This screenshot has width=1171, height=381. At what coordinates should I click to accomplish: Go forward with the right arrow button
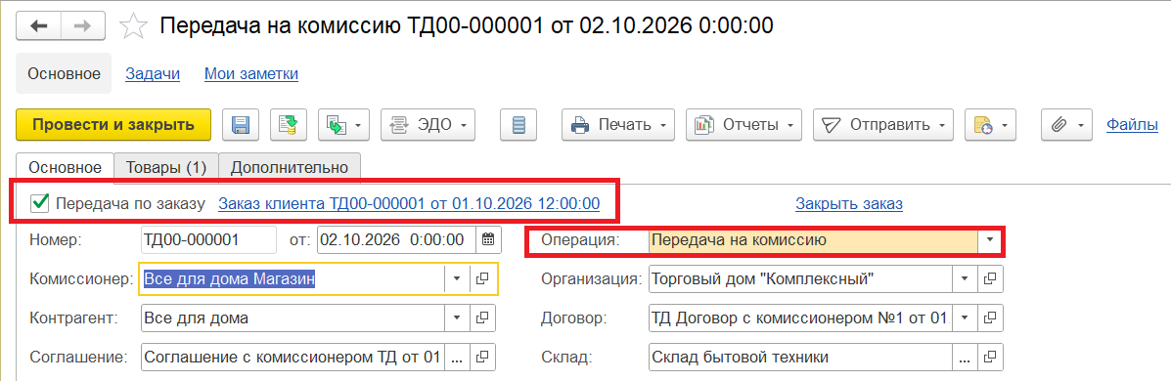(83, 26)
